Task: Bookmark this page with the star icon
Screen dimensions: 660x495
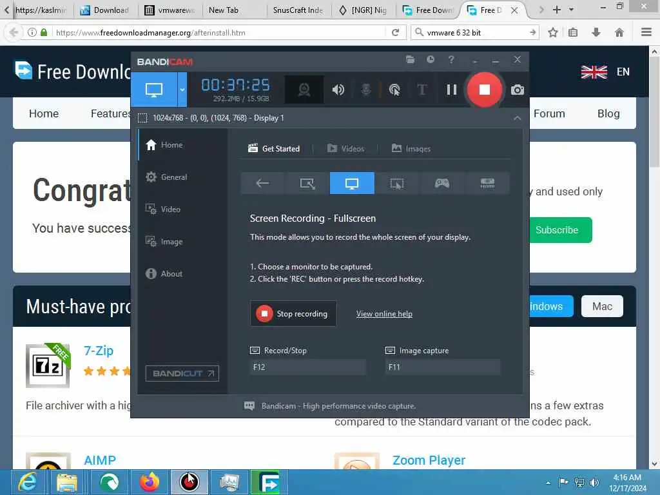Action: [553, 32]
